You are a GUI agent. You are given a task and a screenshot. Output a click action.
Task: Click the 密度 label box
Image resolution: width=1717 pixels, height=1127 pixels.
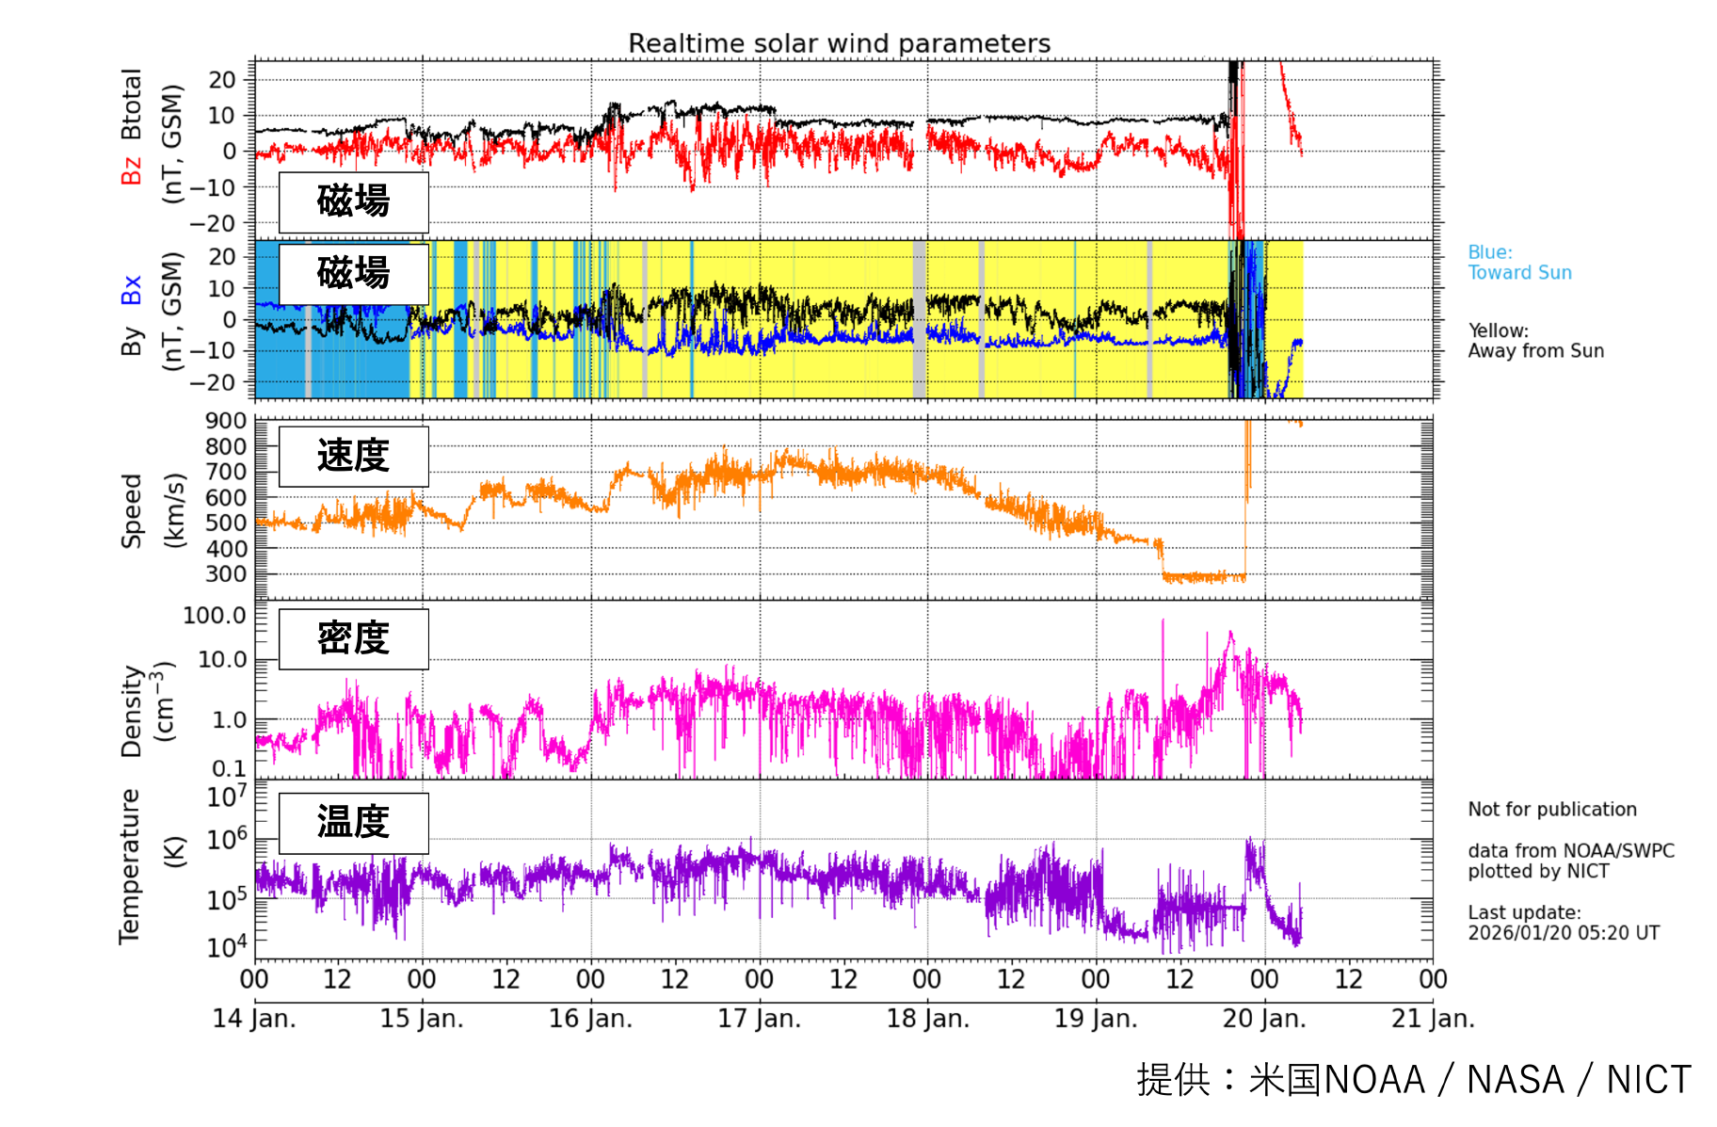pyautogui.click(x=353, y=638)
